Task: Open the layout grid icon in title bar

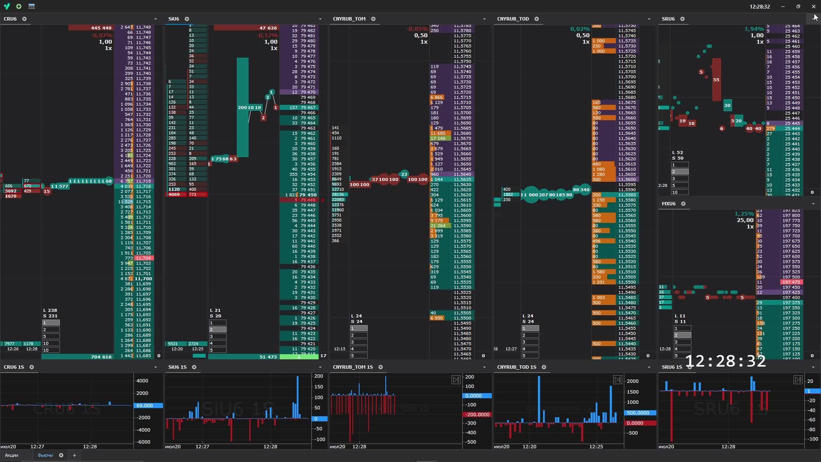Action: [32, 6]
